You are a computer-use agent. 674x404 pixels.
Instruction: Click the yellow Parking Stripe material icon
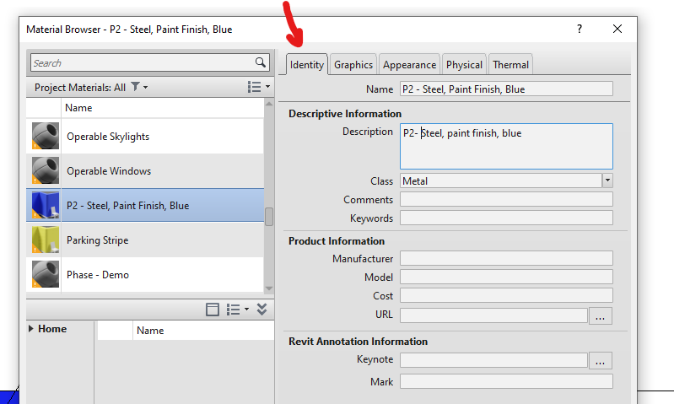[43, 240]
